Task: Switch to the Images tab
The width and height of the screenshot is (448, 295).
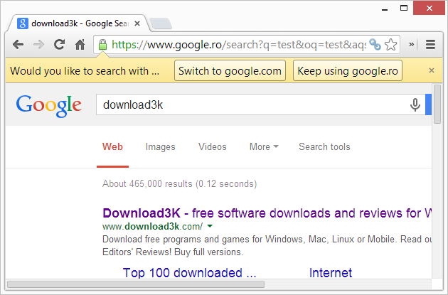Action: pyautogui.click(x=160, y=147)
